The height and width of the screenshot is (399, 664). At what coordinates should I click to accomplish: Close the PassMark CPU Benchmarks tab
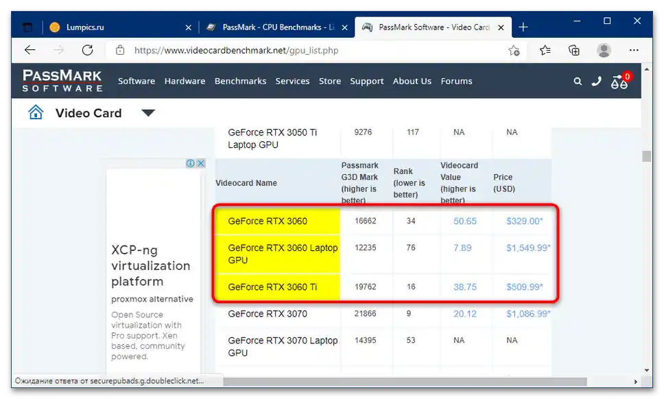345,27
